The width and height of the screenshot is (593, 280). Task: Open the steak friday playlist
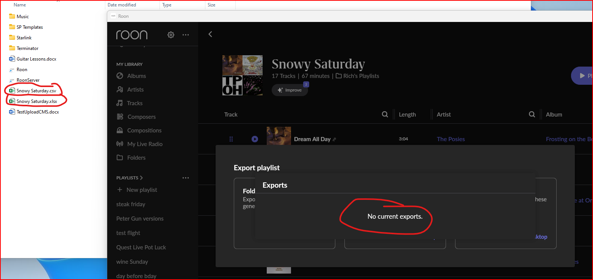click(131, 204)
